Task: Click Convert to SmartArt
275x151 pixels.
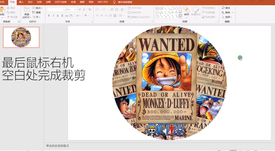Action: [139, 17]
